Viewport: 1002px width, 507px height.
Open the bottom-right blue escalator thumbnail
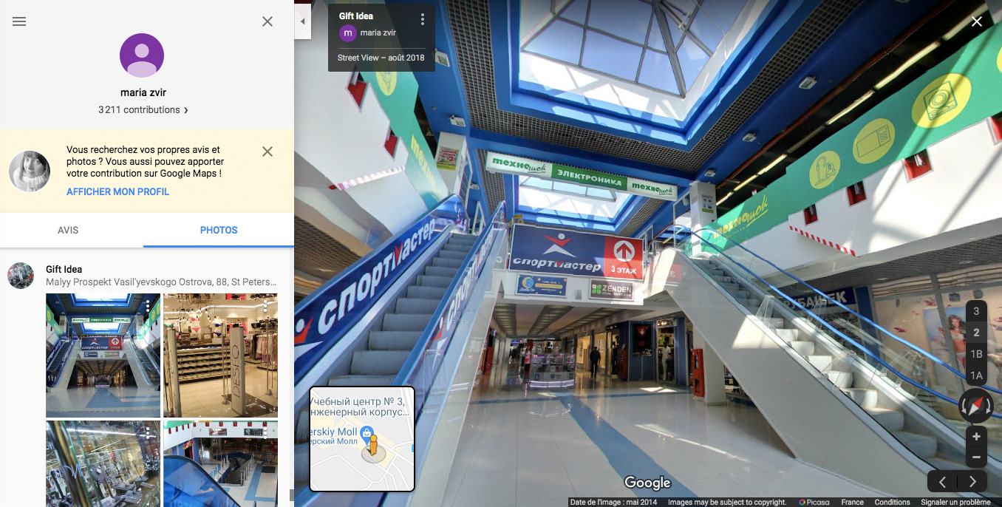pyautogui.click(x=220, y=464)
